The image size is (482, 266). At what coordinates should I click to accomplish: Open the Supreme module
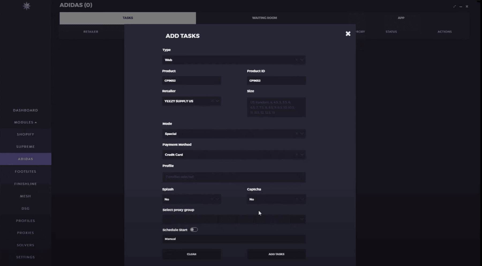point(25,147)
